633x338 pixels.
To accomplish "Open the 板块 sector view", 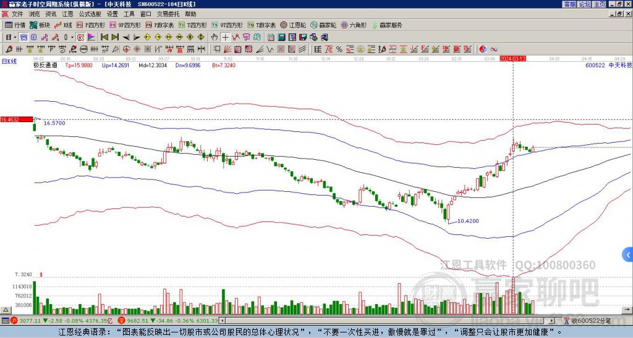I will (40, 25).
